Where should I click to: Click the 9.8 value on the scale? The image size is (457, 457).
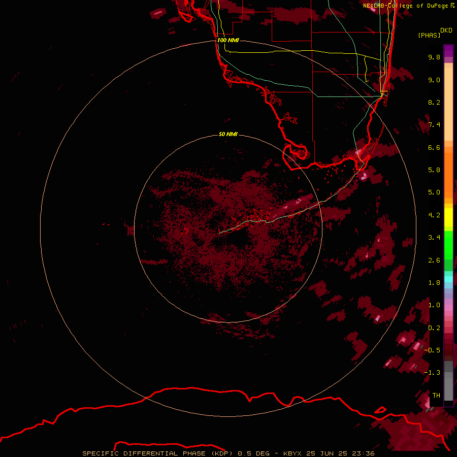[x=434, y=57]
